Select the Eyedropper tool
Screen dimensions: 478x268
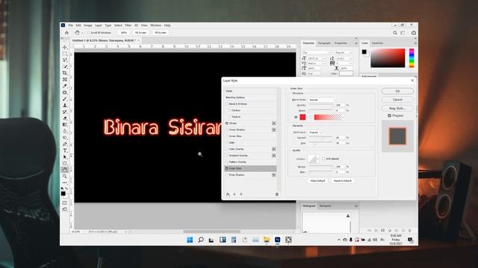pos(65,86)
